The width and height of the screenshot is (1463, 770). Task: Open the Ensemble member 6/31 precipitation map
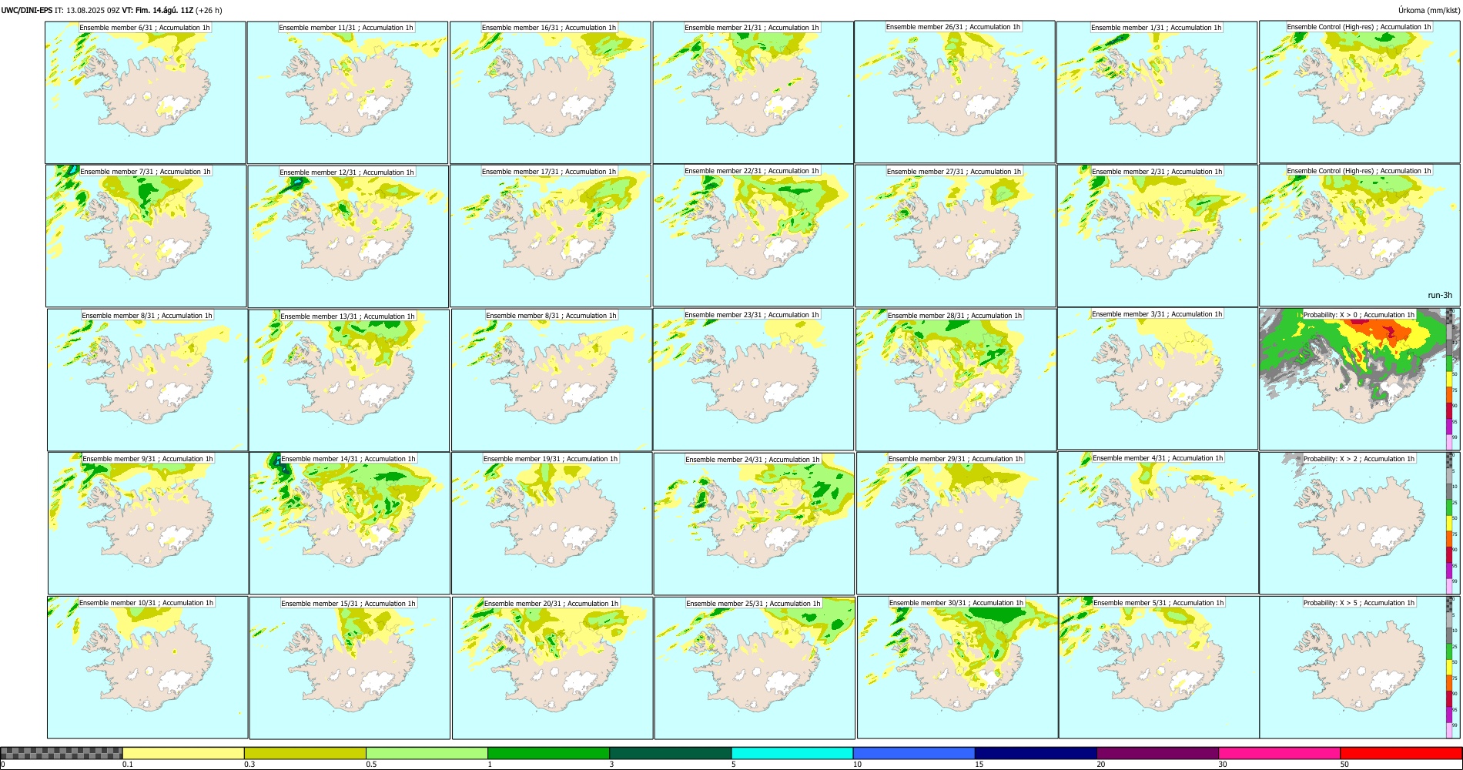point(146,92)
